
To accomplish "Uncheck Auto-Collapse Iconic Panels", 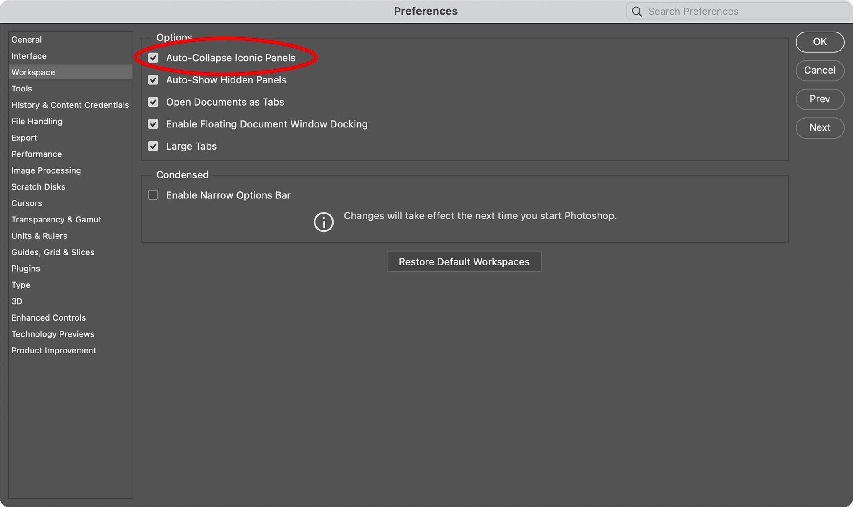I will click(x=153, y=58).
